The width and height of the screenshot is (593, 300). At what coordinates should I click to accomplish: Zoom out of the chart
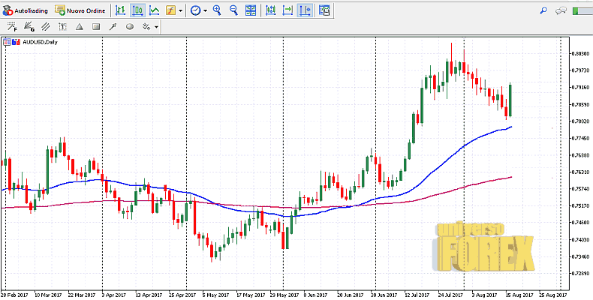[233, 10]
